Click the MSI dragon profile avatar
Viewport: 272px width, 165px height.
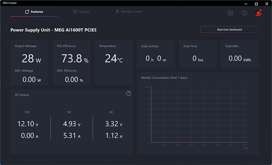(258, 13)
